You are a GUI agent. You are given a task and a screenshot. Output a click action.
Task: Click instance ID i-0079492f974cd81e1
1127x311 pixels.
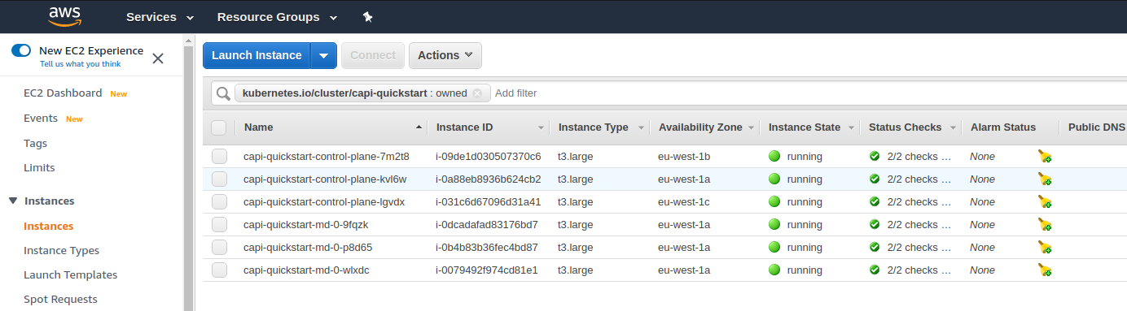(x=487, y=270)
